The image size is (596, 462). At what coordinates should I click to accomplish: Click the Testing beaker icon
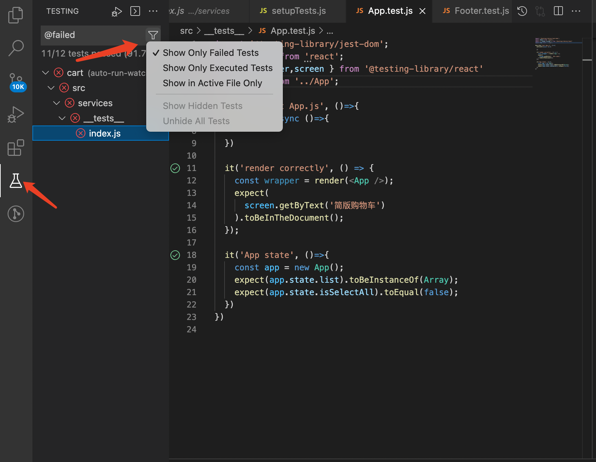[16, 181]
